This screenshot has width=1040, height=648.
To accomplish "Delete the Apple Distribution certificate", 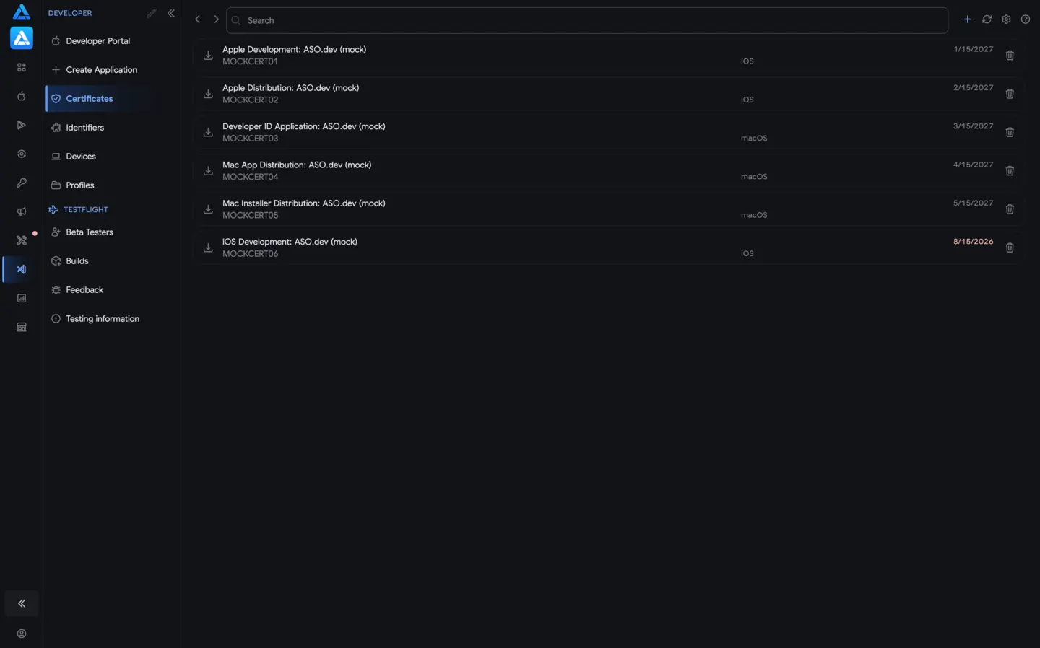I will tap(1010, 94).
